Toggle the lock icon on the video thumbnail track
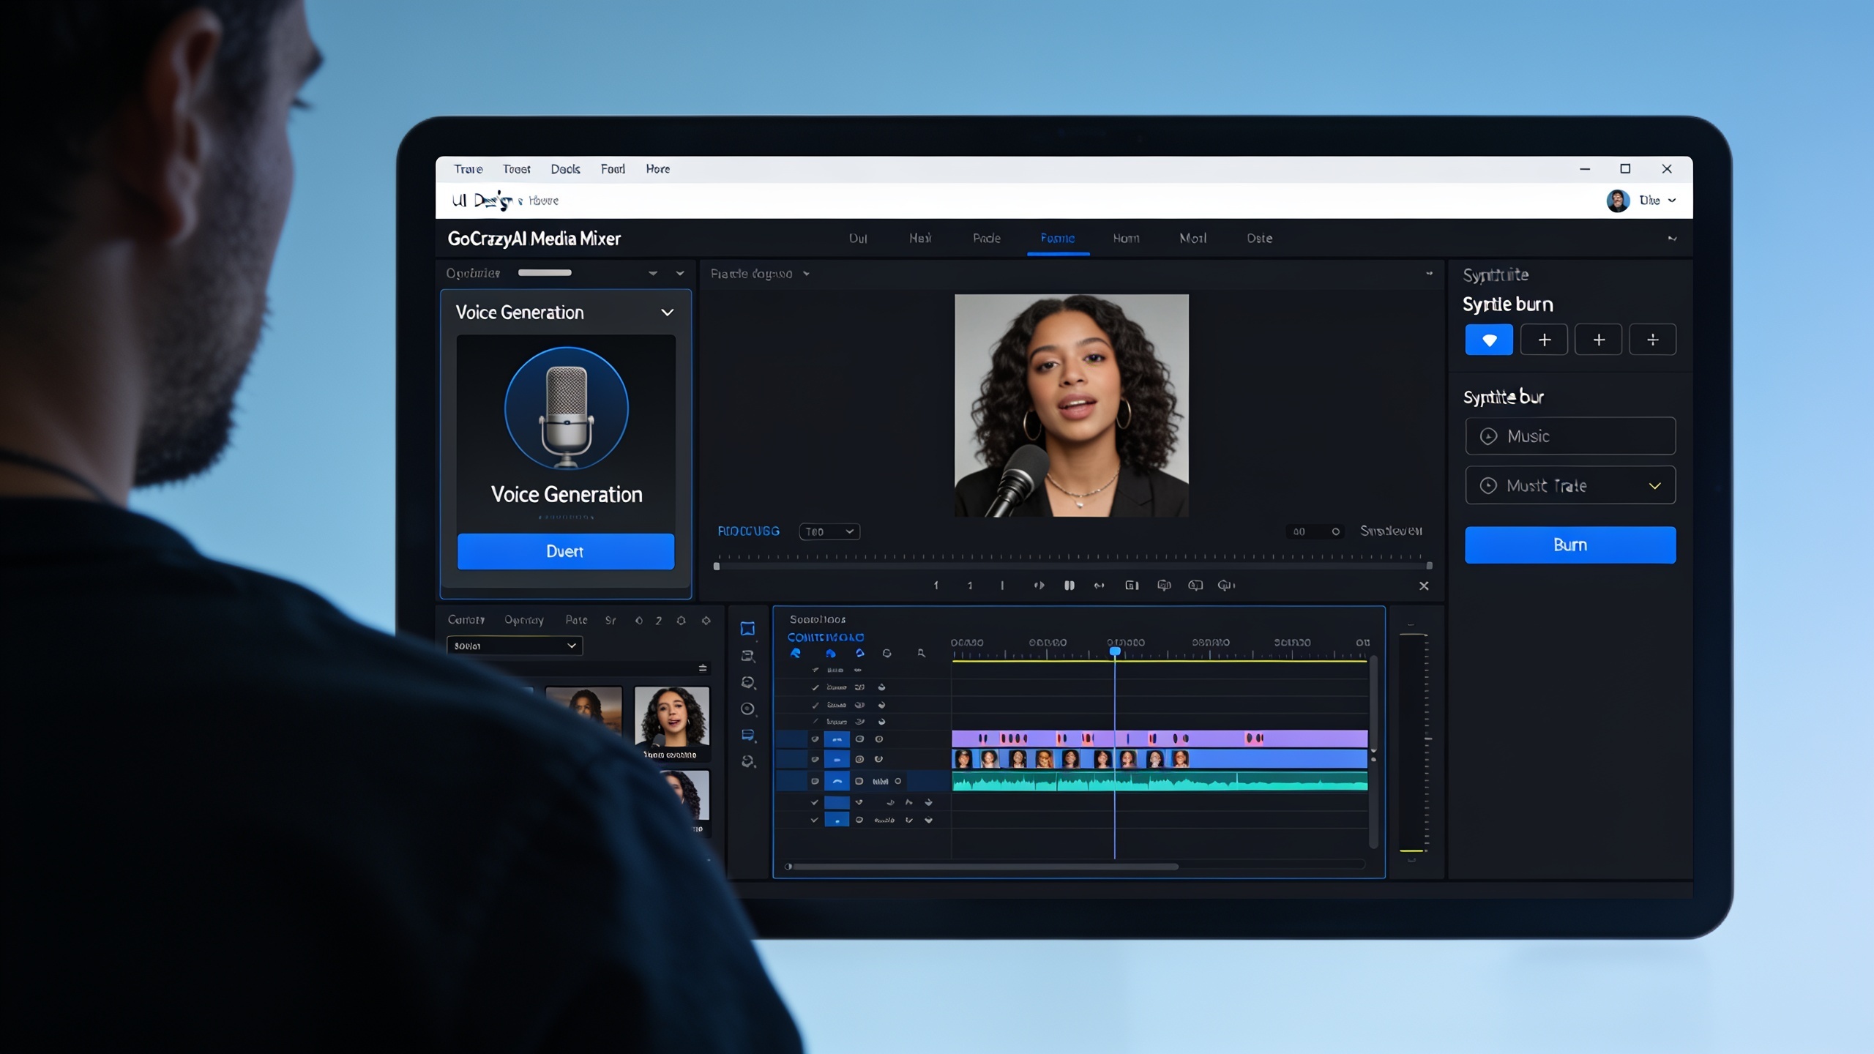Viewport: 1874px width, 1054px height. (859, 759)
